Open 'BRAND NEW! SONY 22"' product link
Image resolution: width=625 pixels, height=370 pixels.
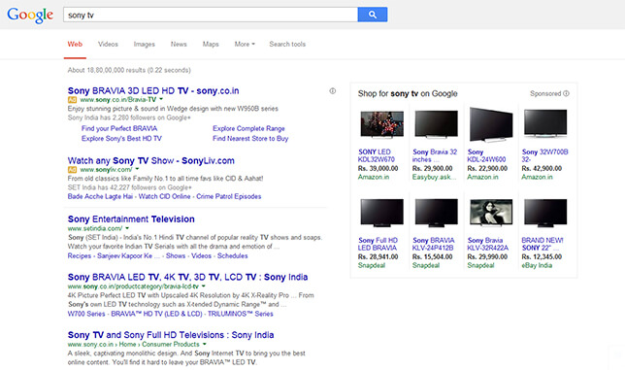click(543, 244)
